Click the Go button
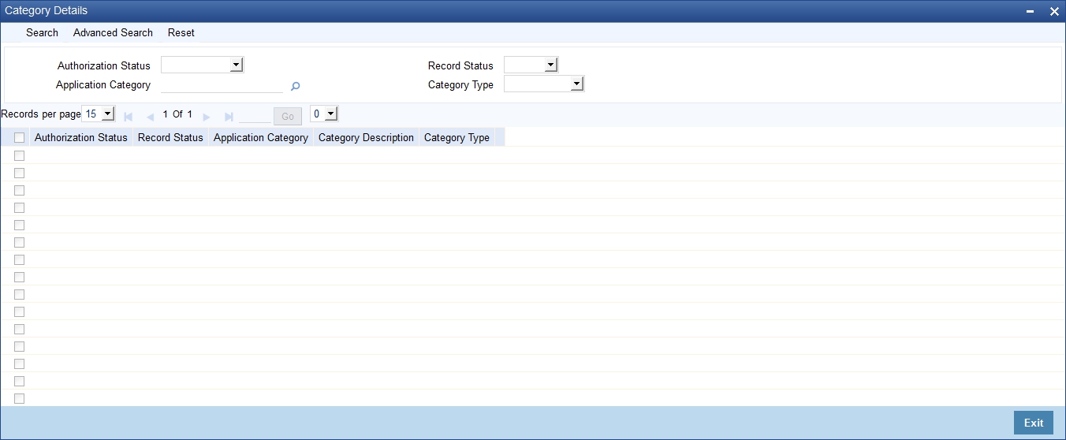1066x440 pixels. pyautogui.click(x=288, y=116)
